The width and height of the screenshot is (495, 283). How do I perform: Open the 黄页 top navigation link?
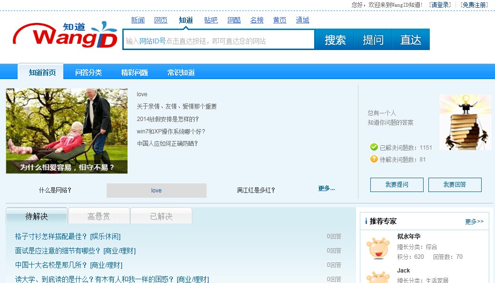click(280, 20)
